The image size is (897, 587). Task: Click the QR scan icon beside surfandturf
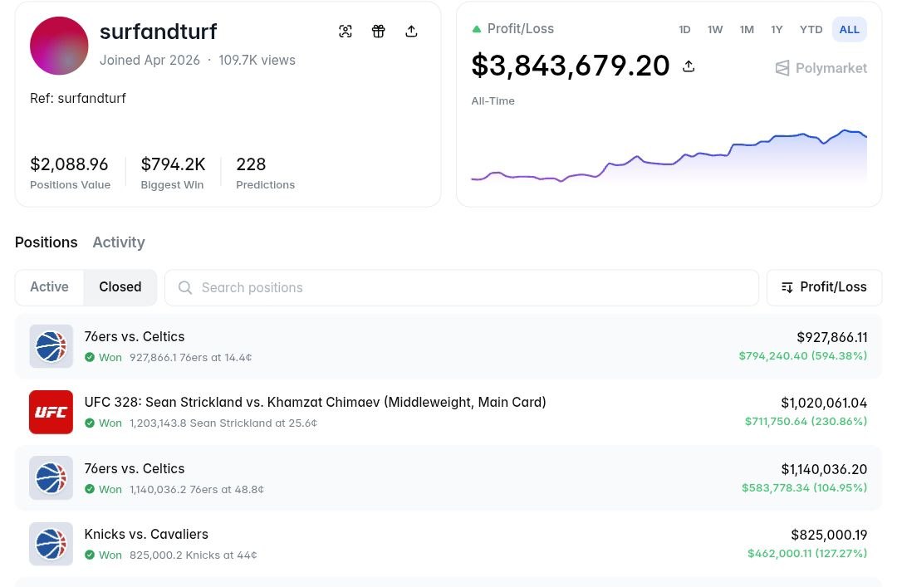(x=345, y=31)
